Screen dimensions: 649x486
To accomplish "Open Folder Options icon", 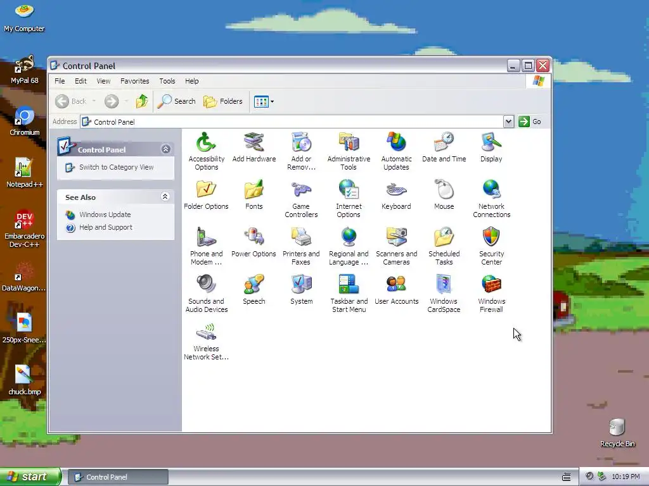I will (x=206, y=190).
